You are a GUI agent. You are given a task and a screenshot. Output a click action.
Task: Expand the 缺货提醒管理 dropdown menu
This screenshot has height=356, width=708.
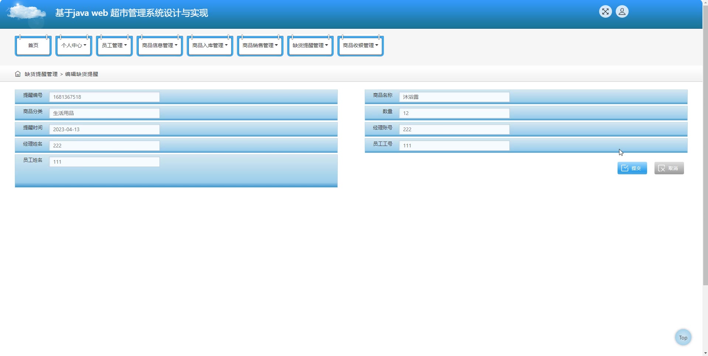[x=310, y=45]
